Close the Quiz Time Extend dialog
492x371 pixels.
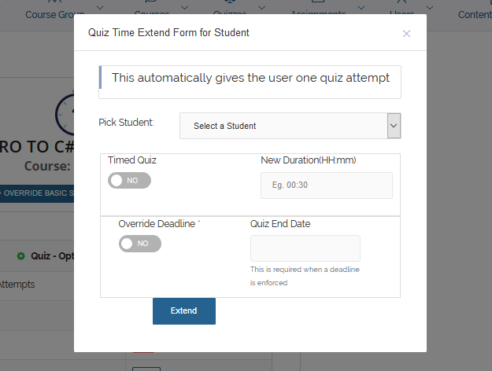pyautogui.click(x=406, y=34)
